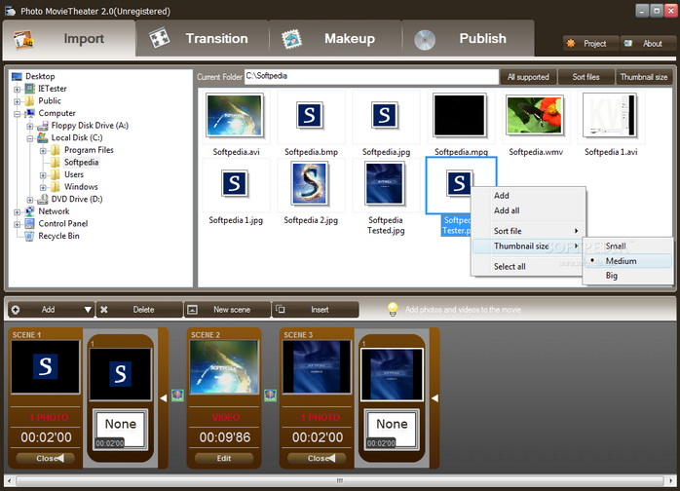680x491 pixels.
Task: Choose Add all from context menu
Action: tap(509, 210)
